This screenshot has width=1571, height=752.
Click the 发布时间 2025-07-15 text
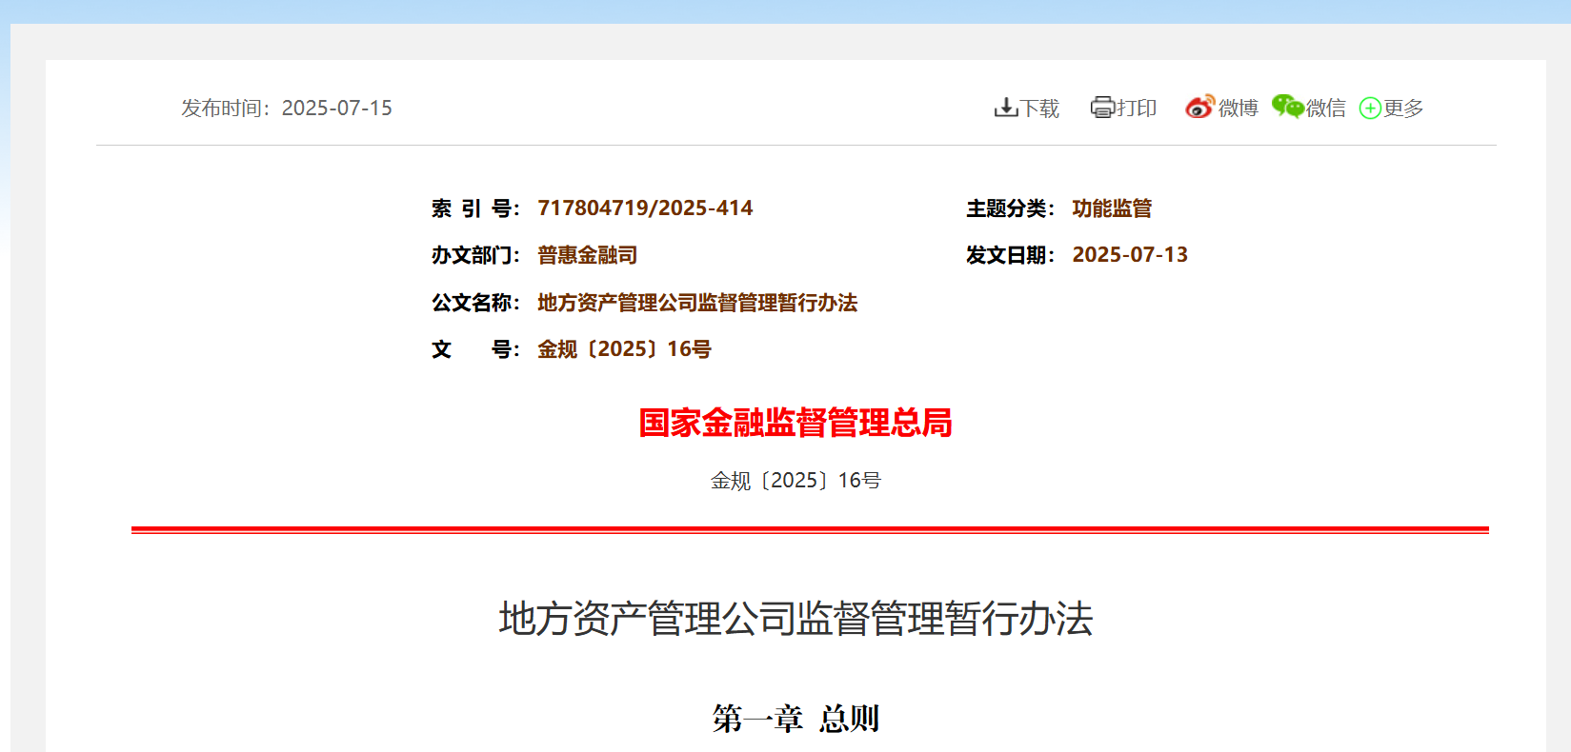pos(287,109)
